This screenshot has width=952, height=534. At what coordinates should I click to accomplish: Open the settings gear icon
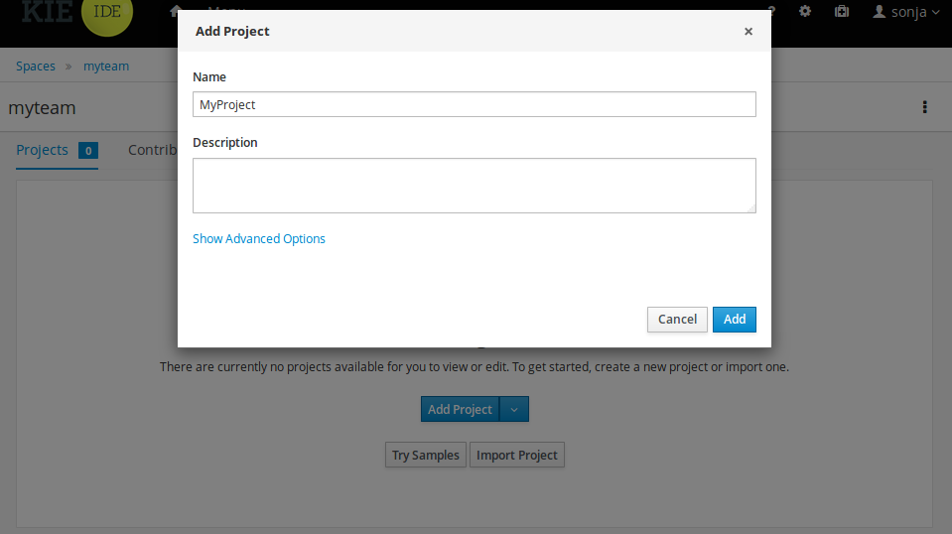tap(805, 11)
